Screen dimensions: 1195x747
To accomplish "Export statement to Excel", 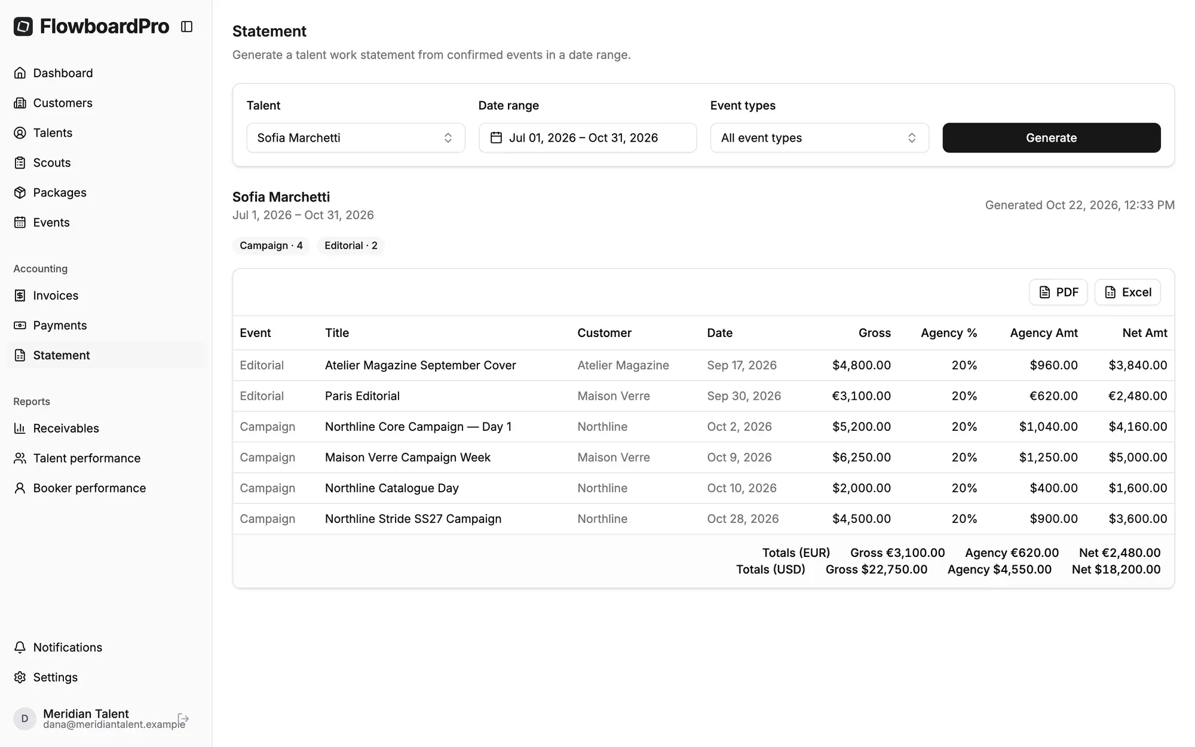I will 1127,292.
